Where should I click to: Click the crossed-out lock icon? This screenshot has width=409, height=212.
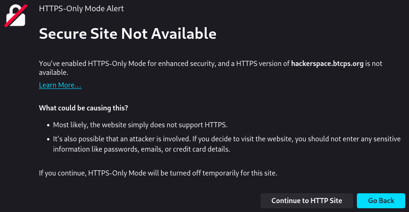(15, 15)
